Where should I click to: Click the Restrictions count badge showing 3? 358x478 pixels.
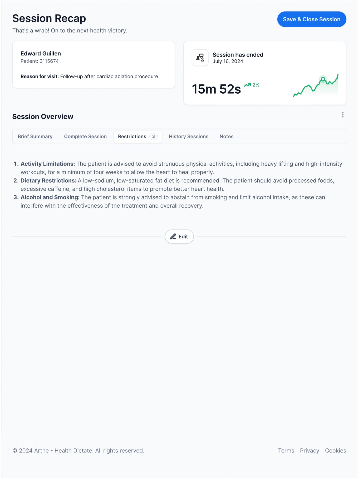[x=153, y=136]
